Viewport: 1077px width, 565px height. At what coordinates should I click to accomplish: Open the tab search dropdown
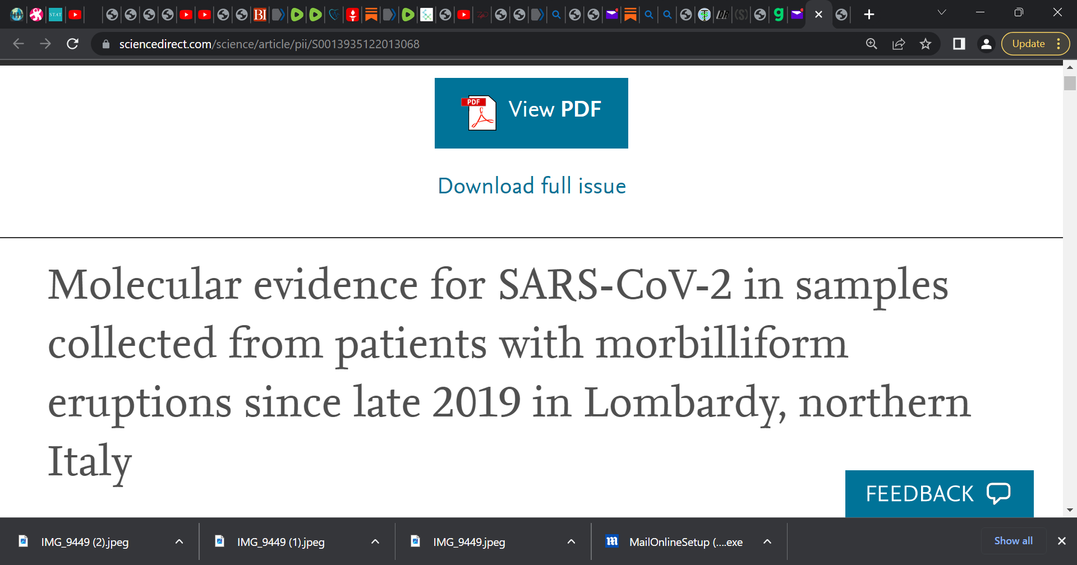(x=942, y=12)
